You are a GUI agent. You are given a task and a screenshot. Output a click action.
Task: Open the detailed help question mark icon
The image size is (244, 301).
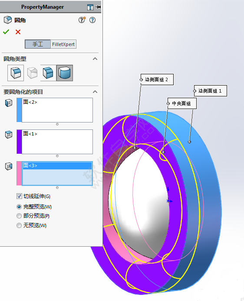(92, 20)
